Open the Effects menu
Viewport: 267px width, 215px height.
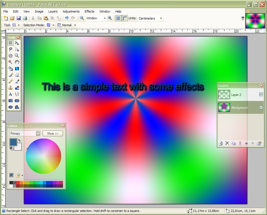click(89, 11)
